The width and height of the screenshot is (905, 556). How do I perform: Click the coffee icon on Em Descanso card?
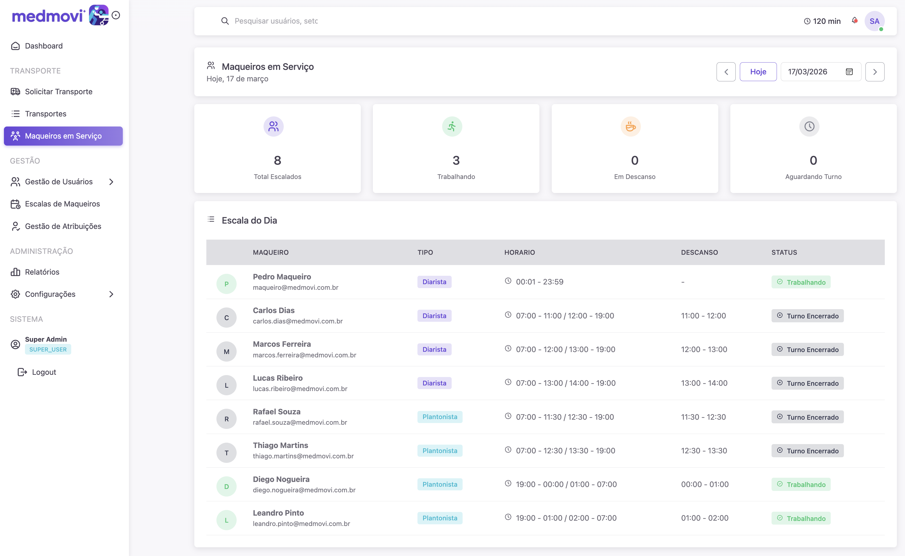tap(630, 126)
